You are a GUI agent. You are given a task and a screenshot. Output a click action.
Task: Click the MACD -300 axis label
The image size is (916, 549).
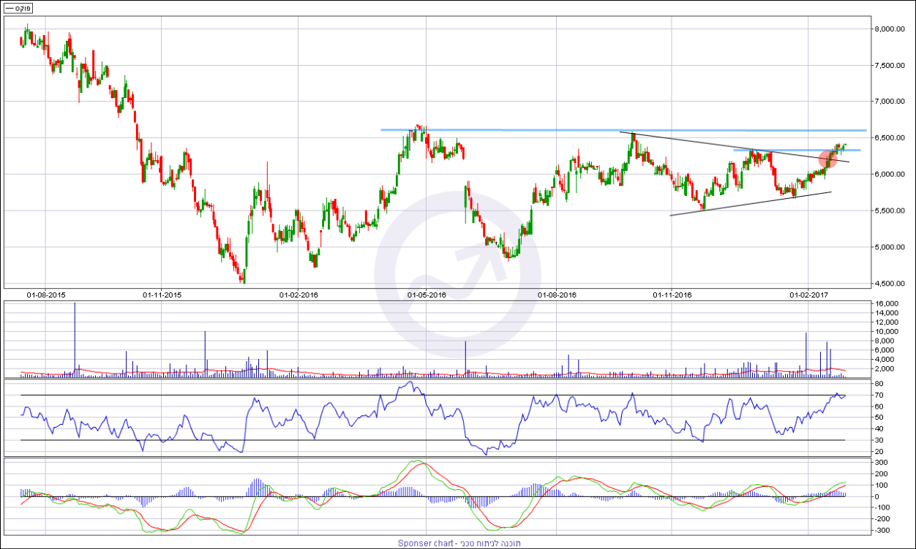(x=882, y=531)
